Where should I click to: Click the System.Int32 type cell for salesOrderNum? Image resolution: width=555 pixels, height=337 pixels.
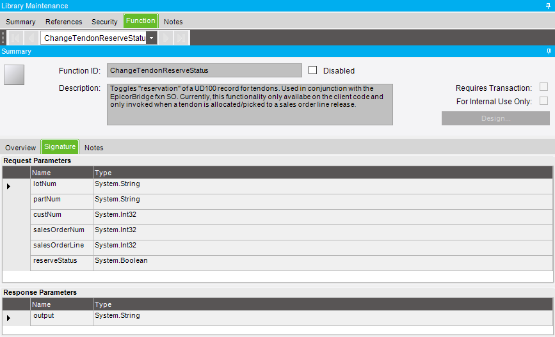[x=323, y=232]
